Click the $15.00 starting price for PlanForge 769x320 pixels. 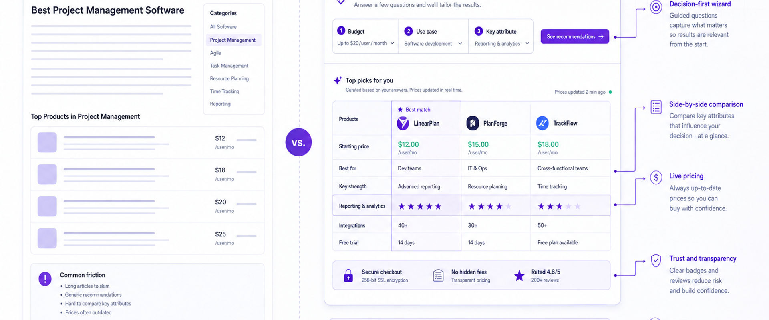tap(478, 144)
